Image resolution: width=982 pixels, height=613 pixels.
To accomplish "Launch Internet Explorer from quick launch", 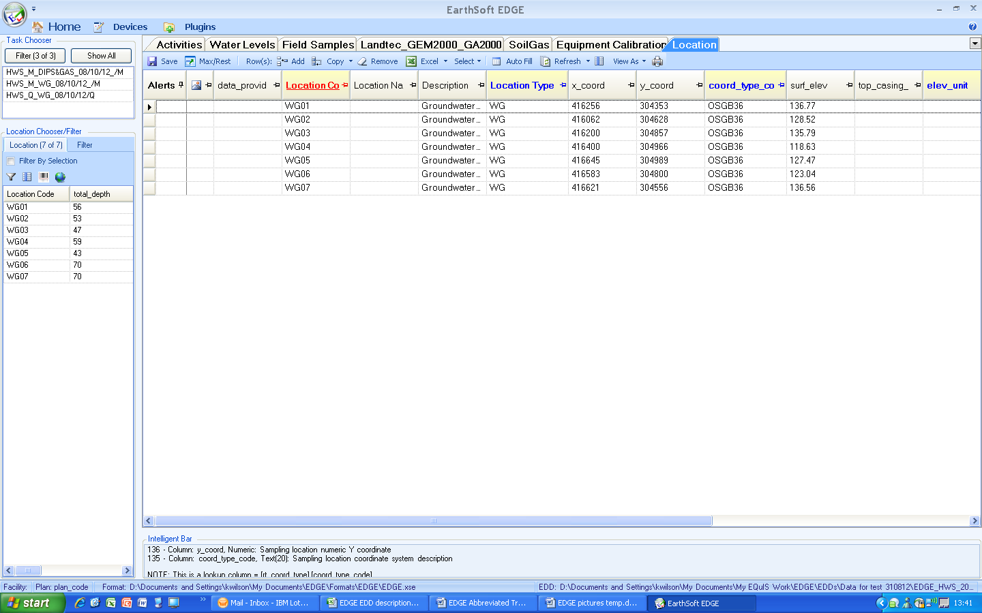I will coord(80,603).
